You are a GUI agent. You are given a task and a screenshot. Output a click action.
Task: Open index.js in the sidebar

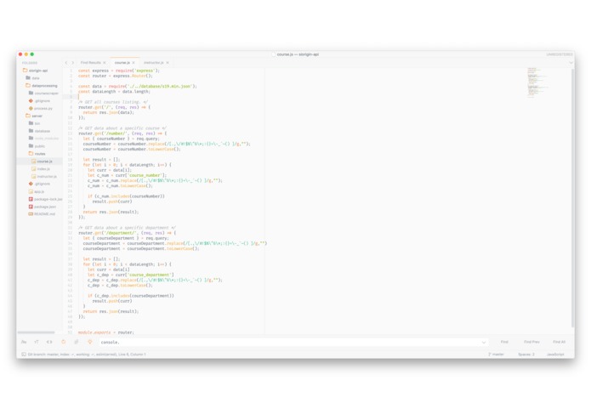[41, 168]
